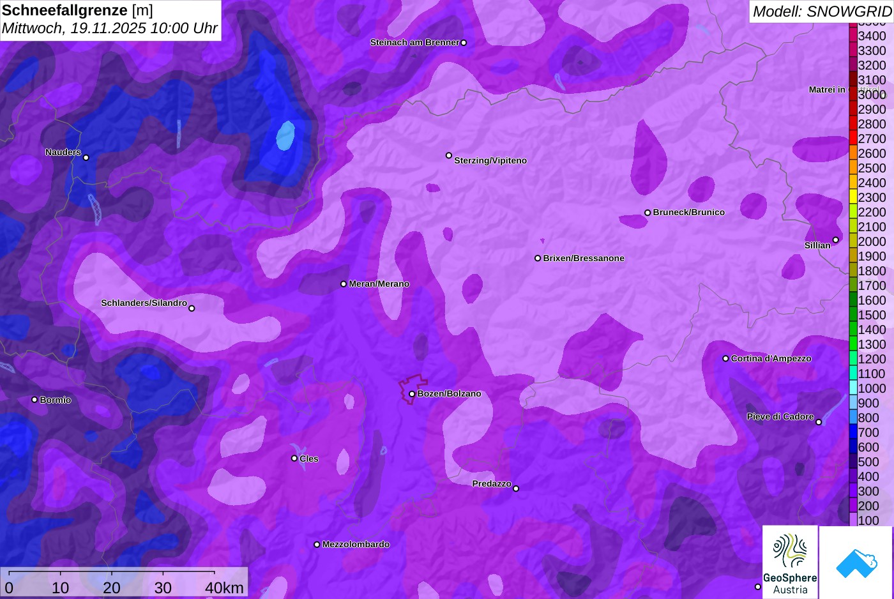Viewport: 894px width, 599px height.
Task: Click the Pieve di Cadore marker
Action: tap(819, 422)
